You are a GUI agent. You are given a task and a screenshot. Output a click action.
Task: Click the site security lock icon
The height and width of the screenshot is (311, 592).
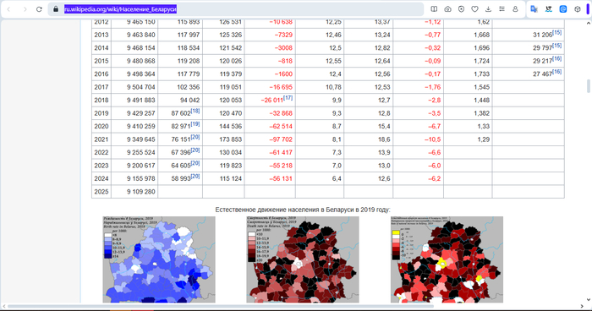click(x=56, y=9)
